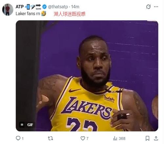
Task: Click the GIF label badge
Action: [x=30, y=125]
